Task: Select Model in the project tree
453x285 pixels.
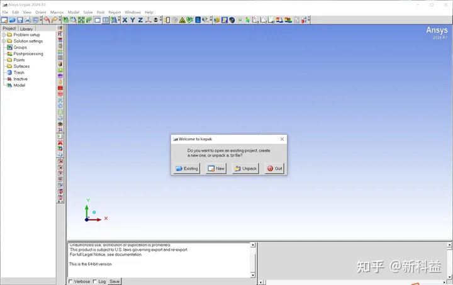Action: (20, 85)
